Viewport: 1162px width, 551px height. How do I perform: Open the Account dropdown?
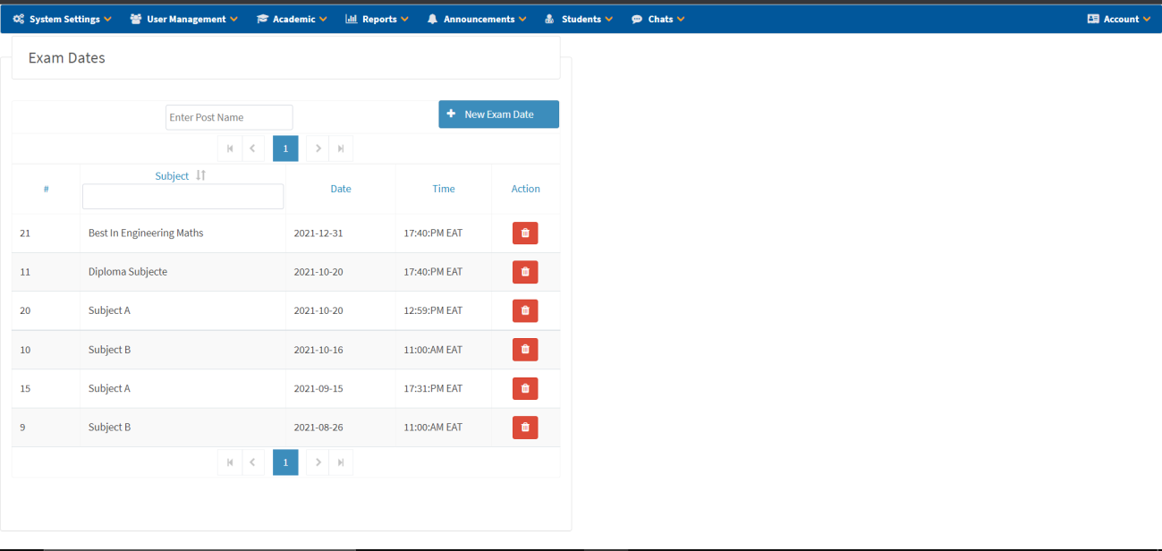1117,18
